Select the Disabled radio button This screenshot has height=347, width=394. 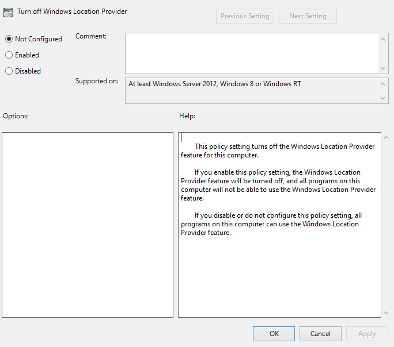(x=9, y=71)
